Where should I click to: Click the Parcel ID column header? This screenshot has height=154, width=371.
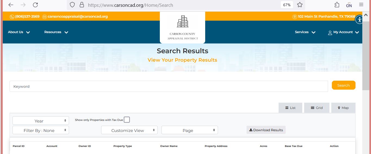tap(18, 146)
